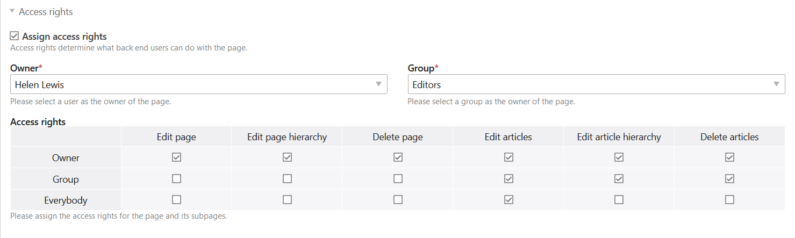Enable Group Edit page hierarchy checkbox

point(287,178)
